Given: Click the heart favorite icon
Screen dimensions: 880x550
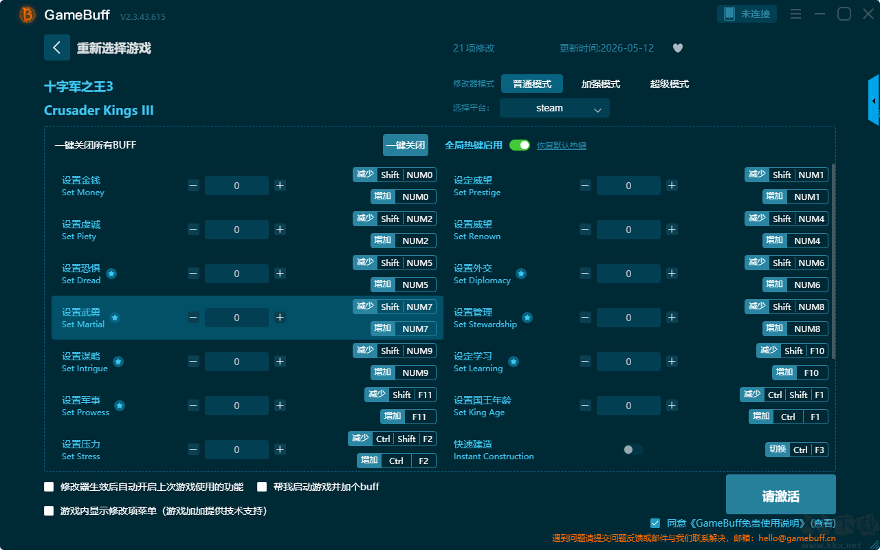Looking at the screenshot, I should pos(678,48).
